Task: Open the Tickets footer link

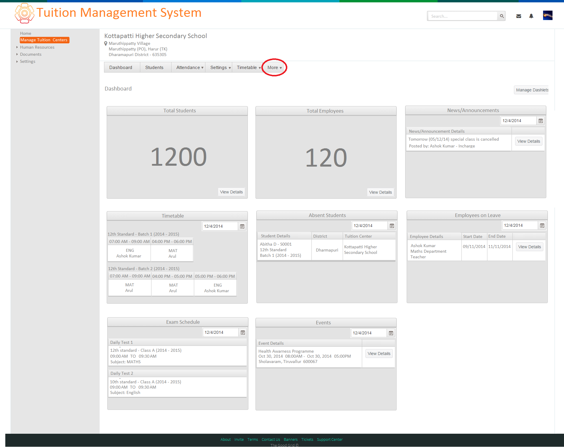Action: pos(307,440)
